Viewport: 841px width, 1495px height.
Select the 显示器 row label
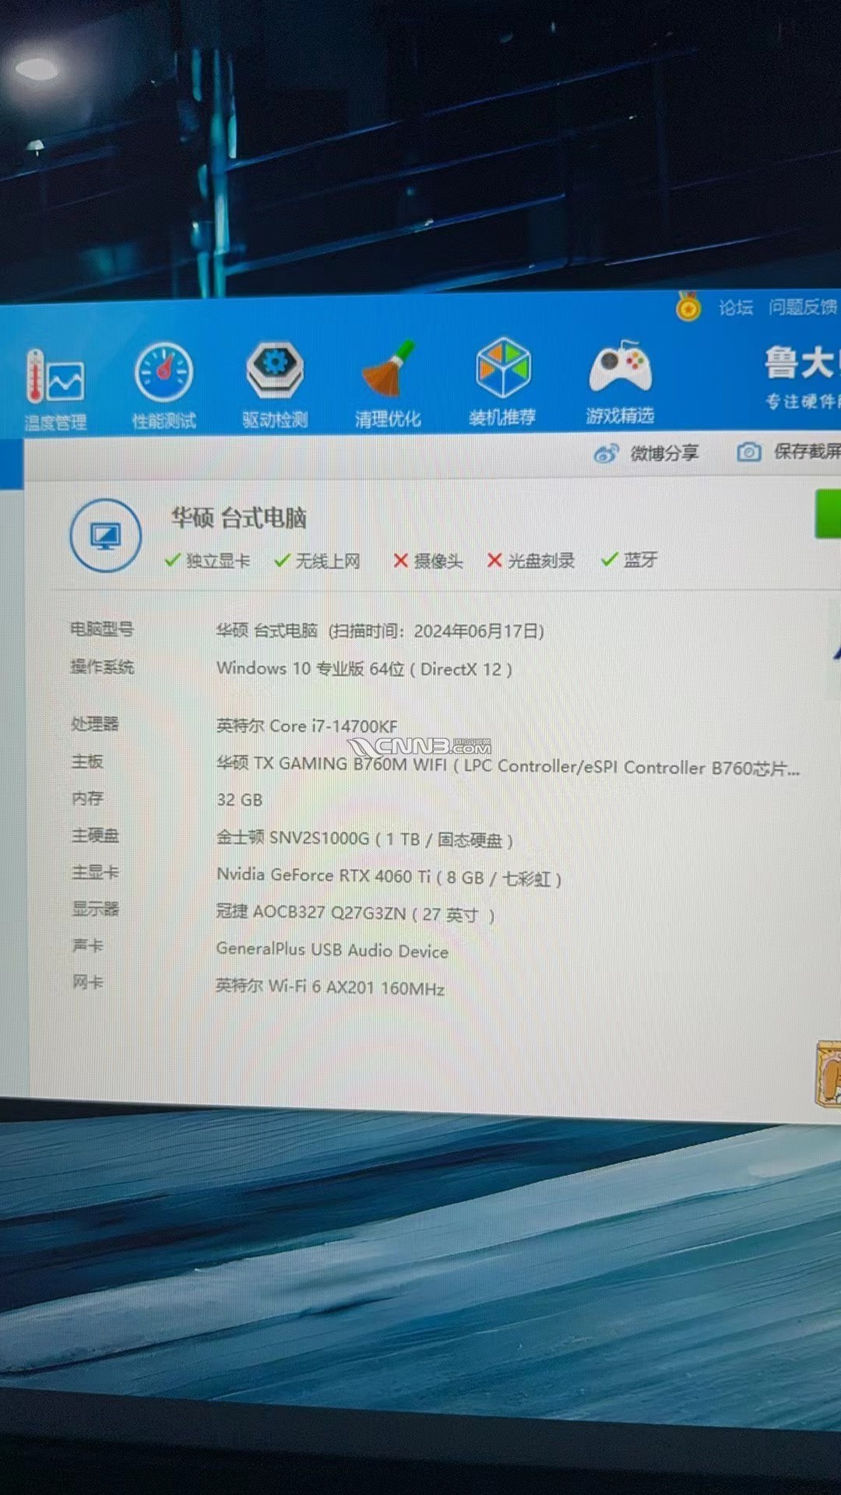click(96, 909)
